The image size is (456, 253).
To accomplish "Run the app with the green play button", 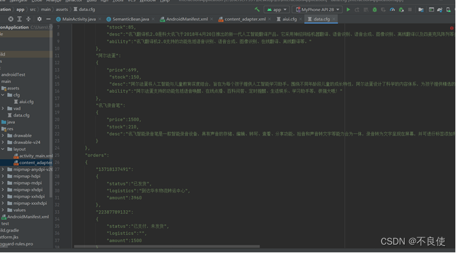I will click(x=348, y=10).
